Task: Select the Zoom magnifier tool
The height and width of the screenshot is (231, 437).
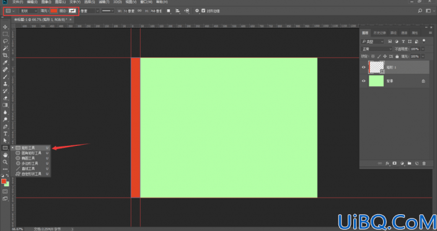Action: pos(5,162)
